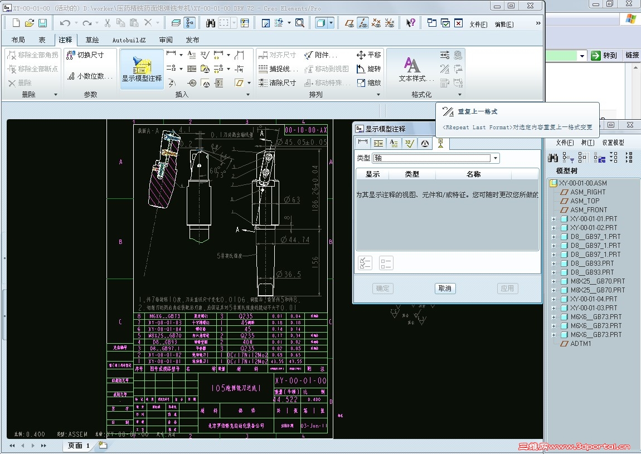641x454 pixels.
Task: Click 切换尺寸 switch dimensions tool
Action: pyautogui.click(x=86, y=55)
